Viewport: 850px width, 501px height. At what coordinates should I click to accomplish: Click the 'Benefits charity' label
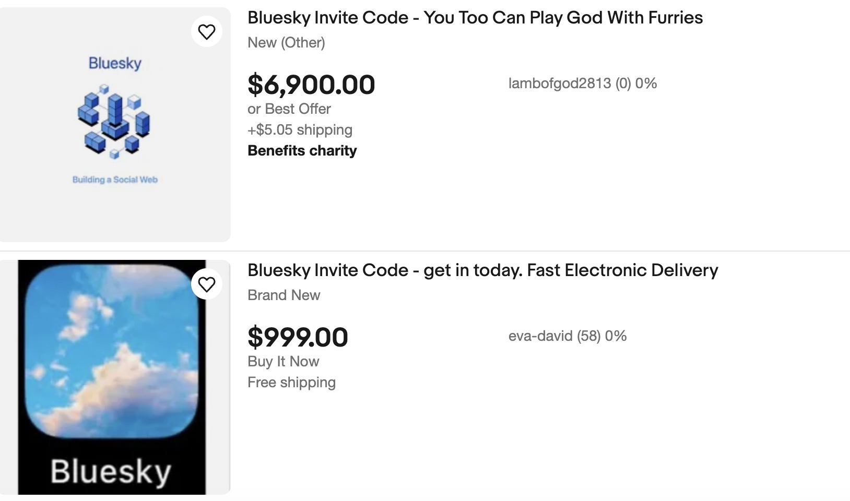click(302, 151)
